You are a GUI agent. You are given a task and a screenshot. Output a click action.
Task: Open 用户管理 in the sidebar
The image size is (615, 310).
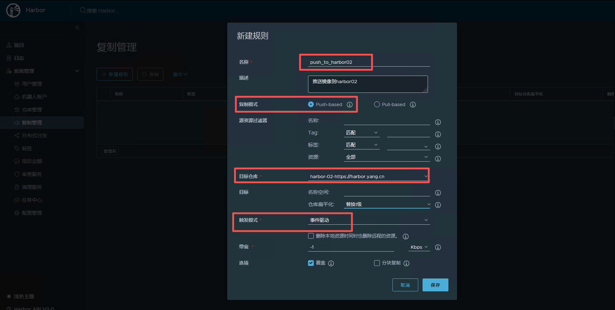pos(32,84)
